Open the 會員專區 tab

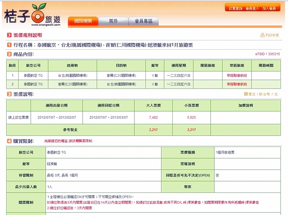pos(144,21)
